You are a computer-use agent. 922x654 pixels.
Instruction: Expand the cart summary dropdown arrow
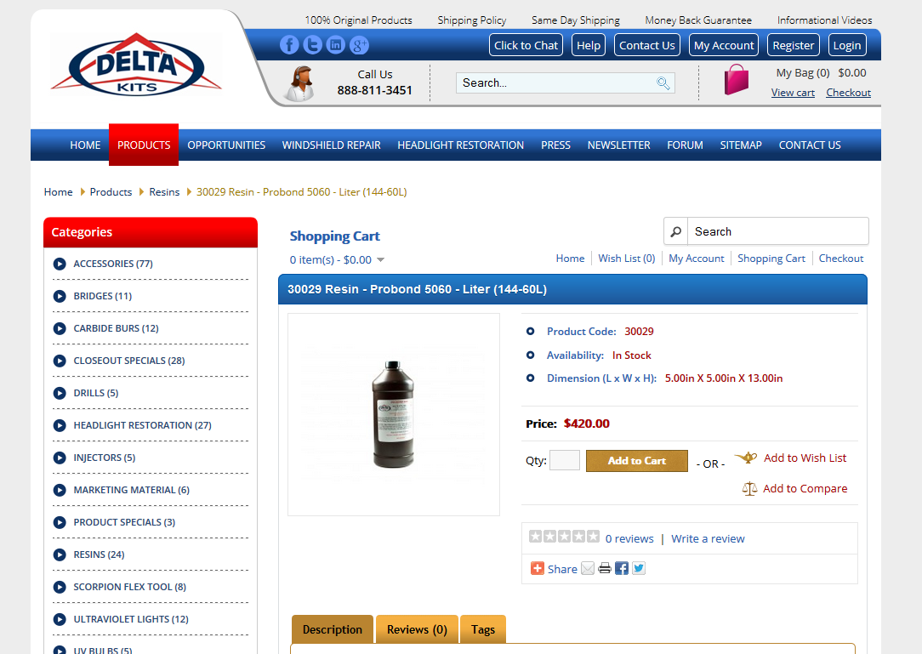pos(380,260)
